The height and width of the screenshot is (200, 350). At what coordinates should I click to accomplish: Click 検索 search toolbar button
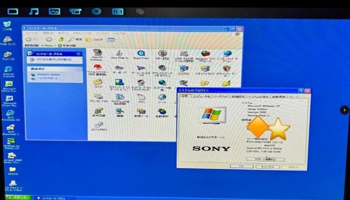76,40
